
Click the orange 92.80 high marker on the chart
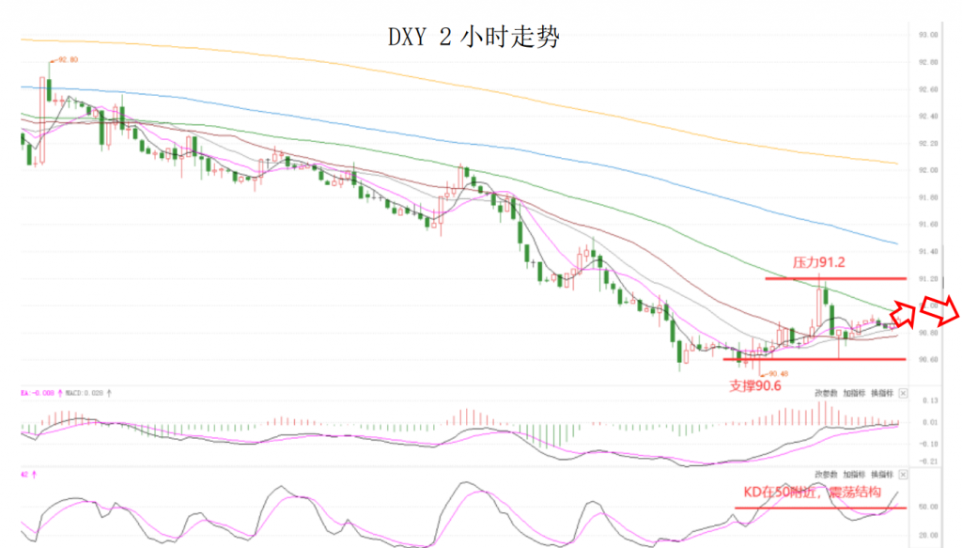tap(68, 59)
